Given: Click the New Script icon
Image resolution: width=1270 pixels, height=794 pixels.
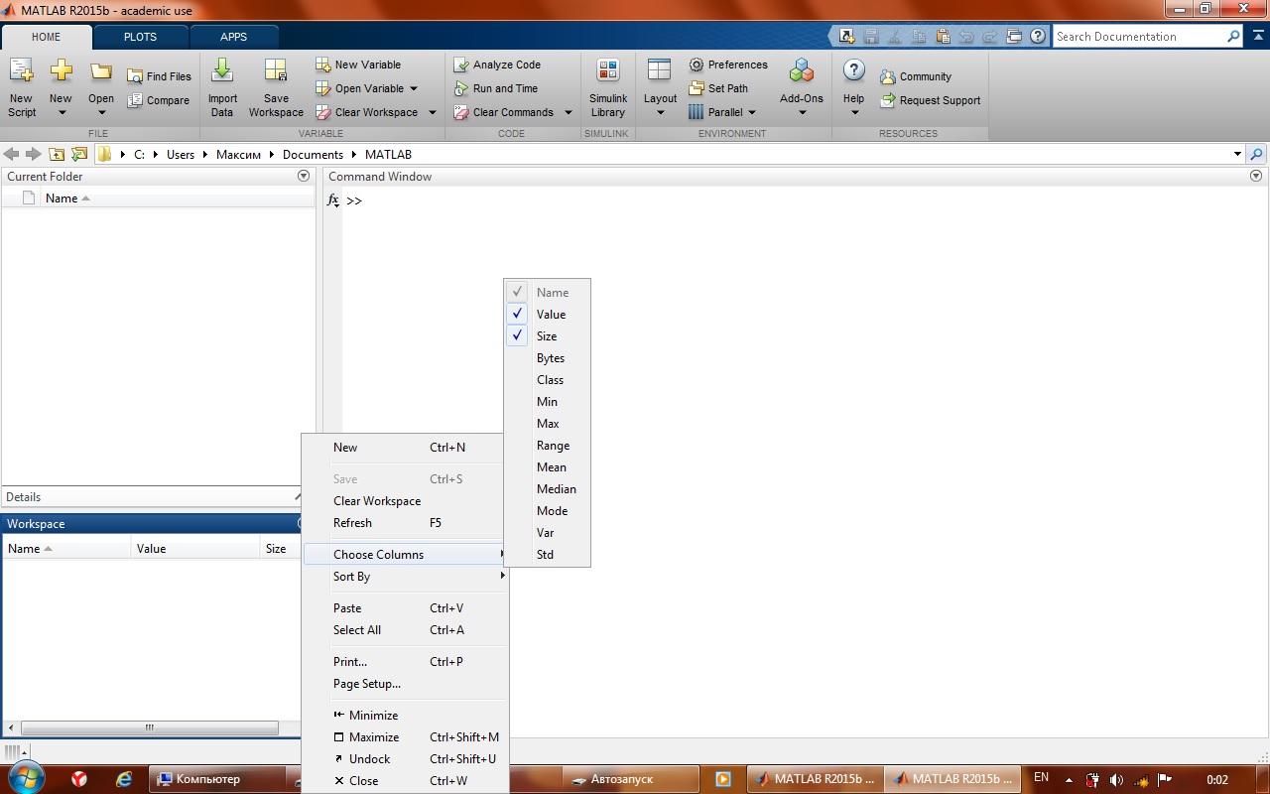Looking at the screenshot, I should point(21,71).
